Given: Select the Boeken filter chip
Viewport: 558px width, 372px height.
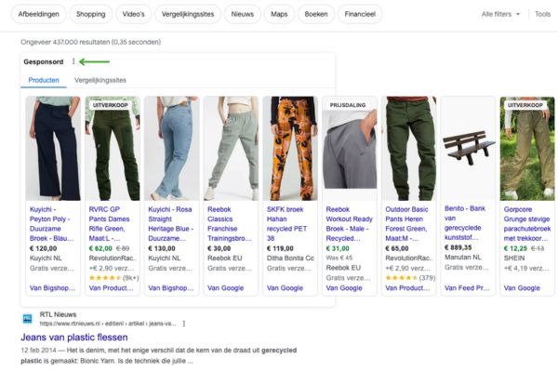Looking at the screenshot, I should tap(318, 15).
